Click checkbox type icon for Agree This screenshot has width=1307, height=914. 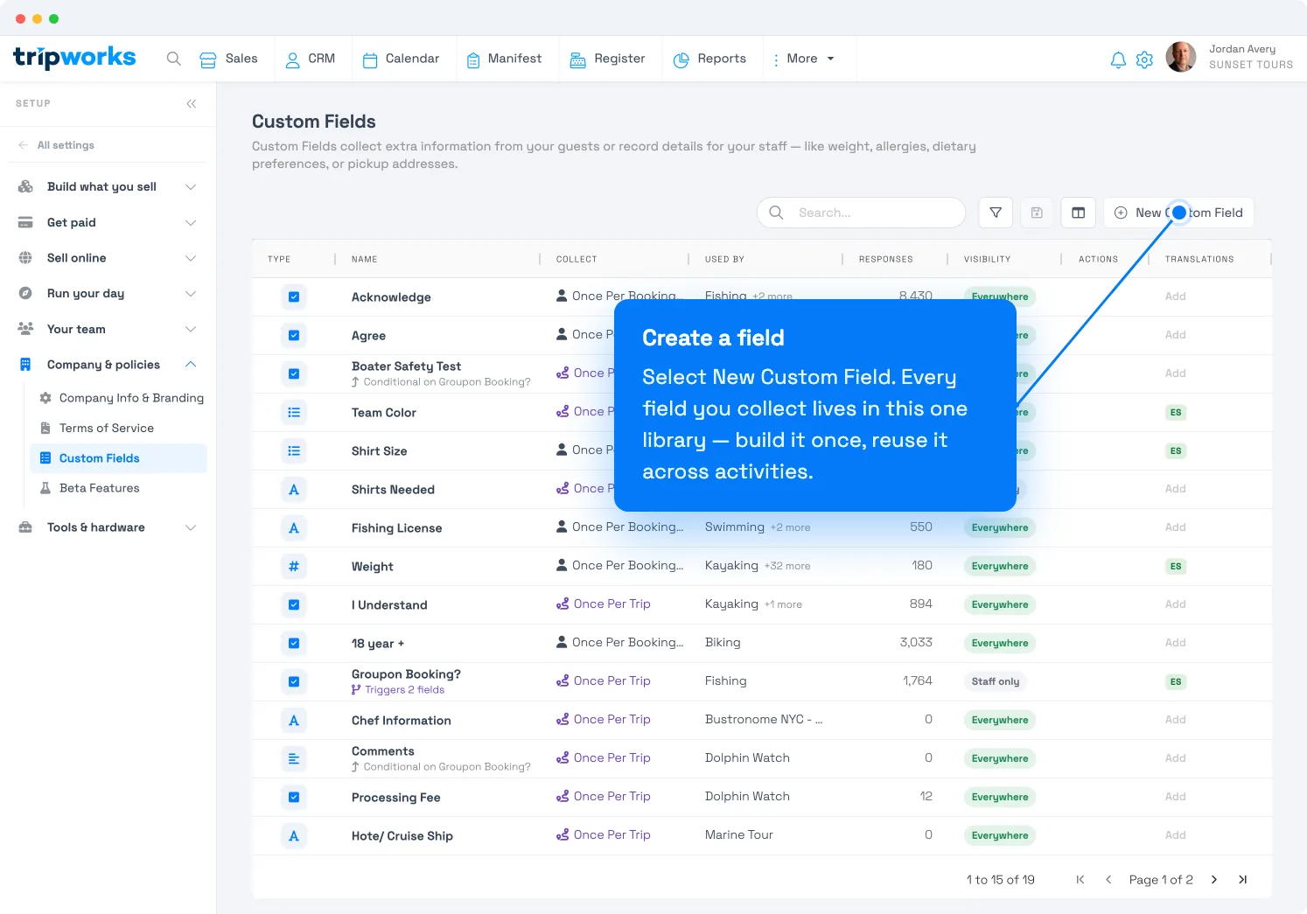pyautogui.click(x=294, y=335)
